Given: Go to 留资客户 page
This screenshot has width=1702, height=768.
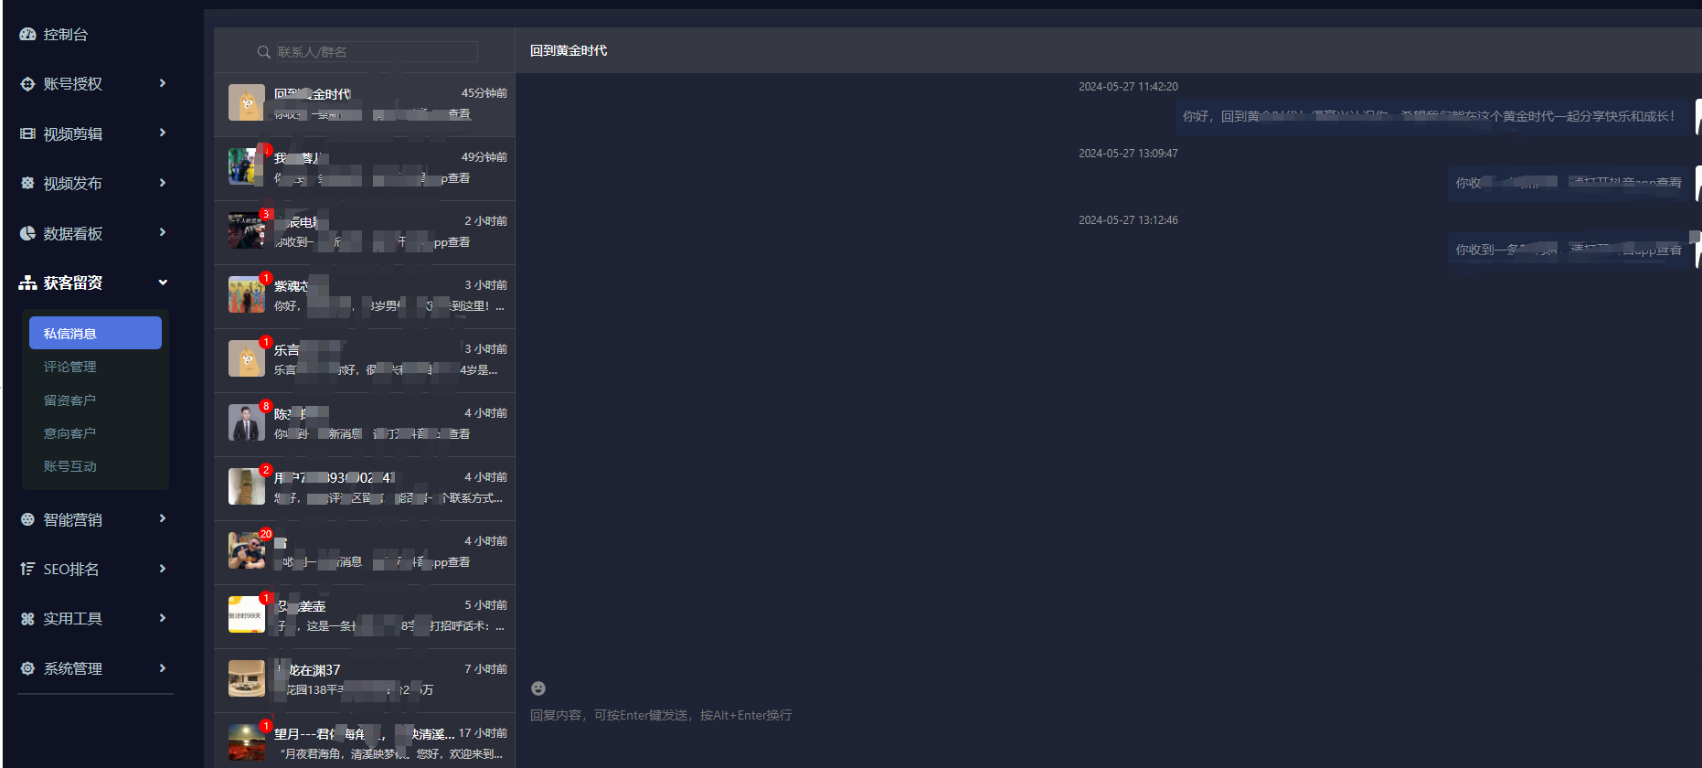Looking at the screenshot, I should 70,400.
